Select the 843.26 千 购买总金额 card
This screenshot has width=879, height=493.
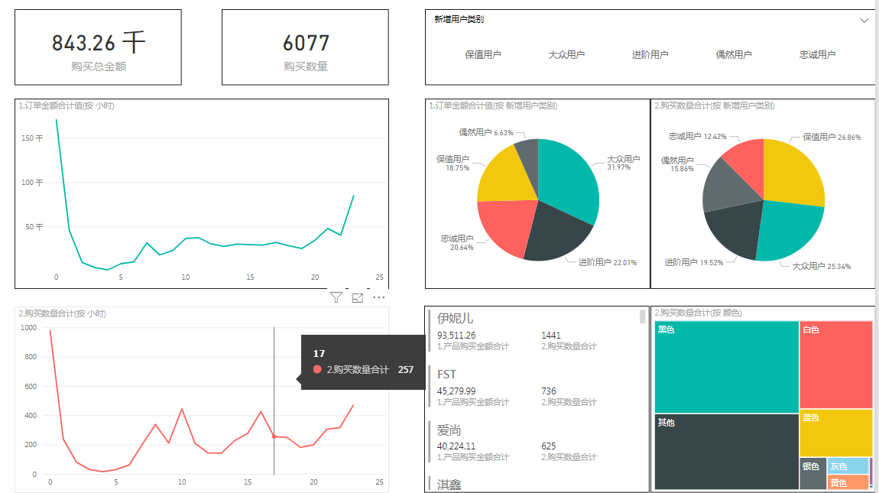[x=98, y=47]
